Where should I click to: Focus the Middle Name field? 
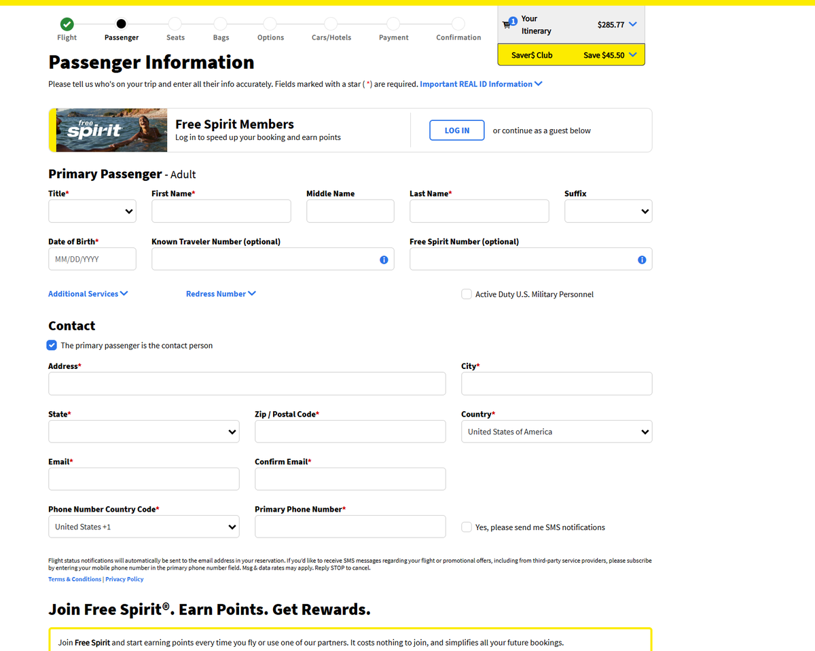click(x=350, y=211)
